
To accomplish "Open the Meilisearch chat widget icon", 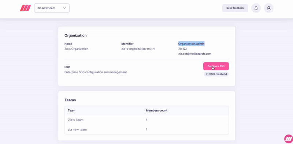I will click(x=289, y=139).
